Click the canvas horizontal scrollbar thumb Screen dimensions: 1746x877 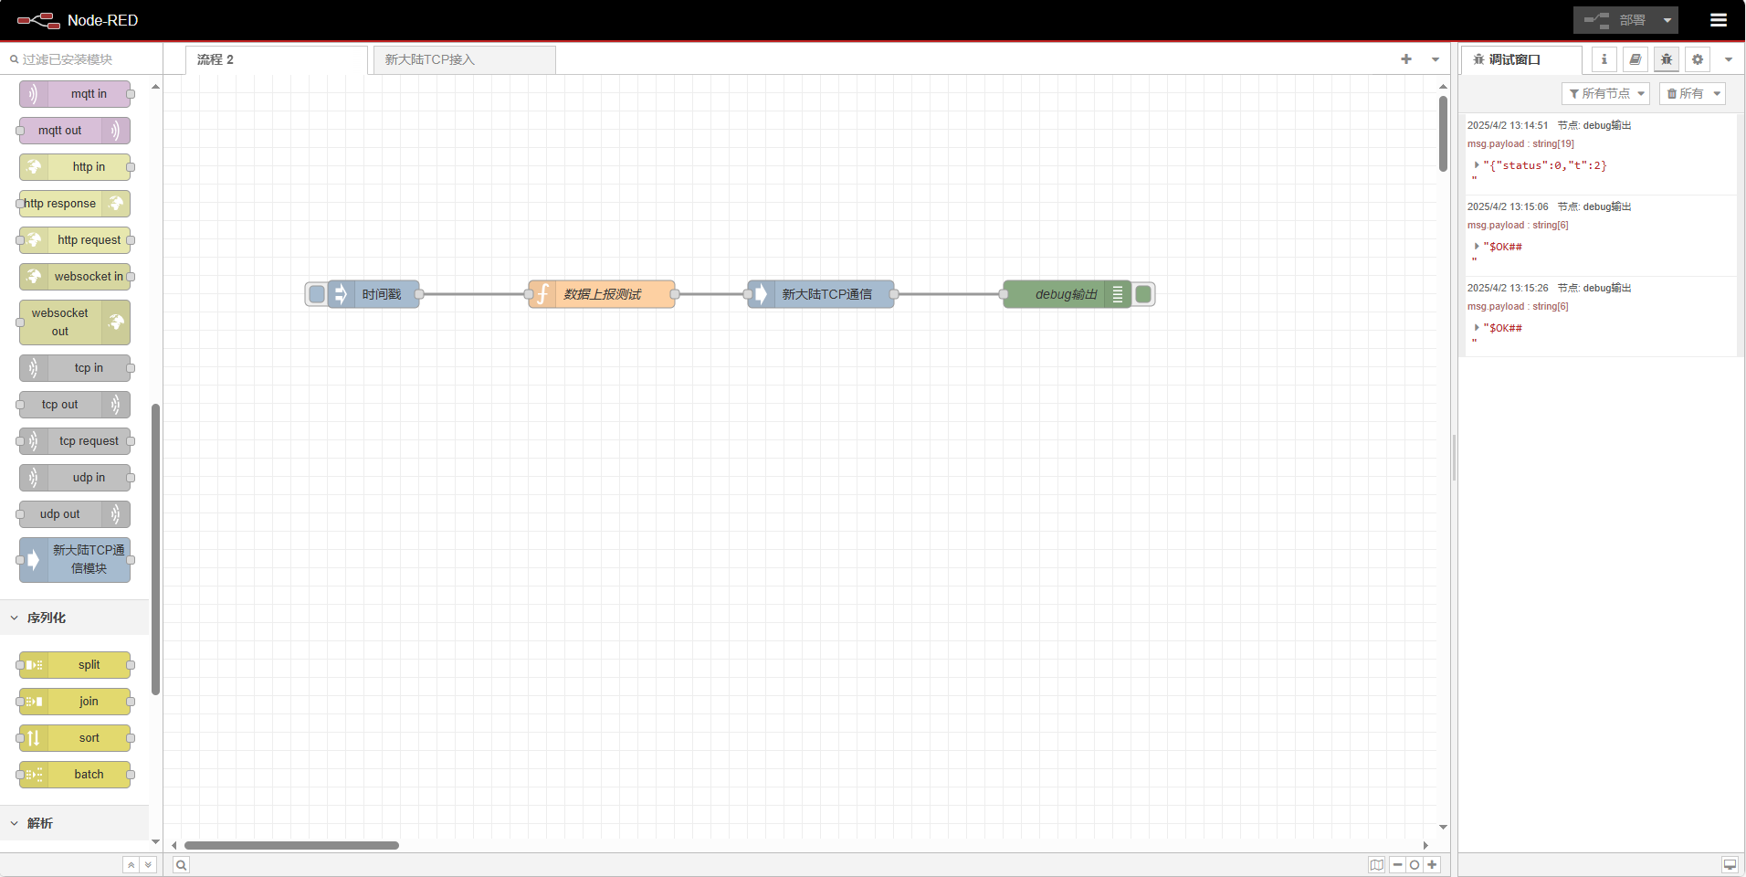click(x=292, y=845)
